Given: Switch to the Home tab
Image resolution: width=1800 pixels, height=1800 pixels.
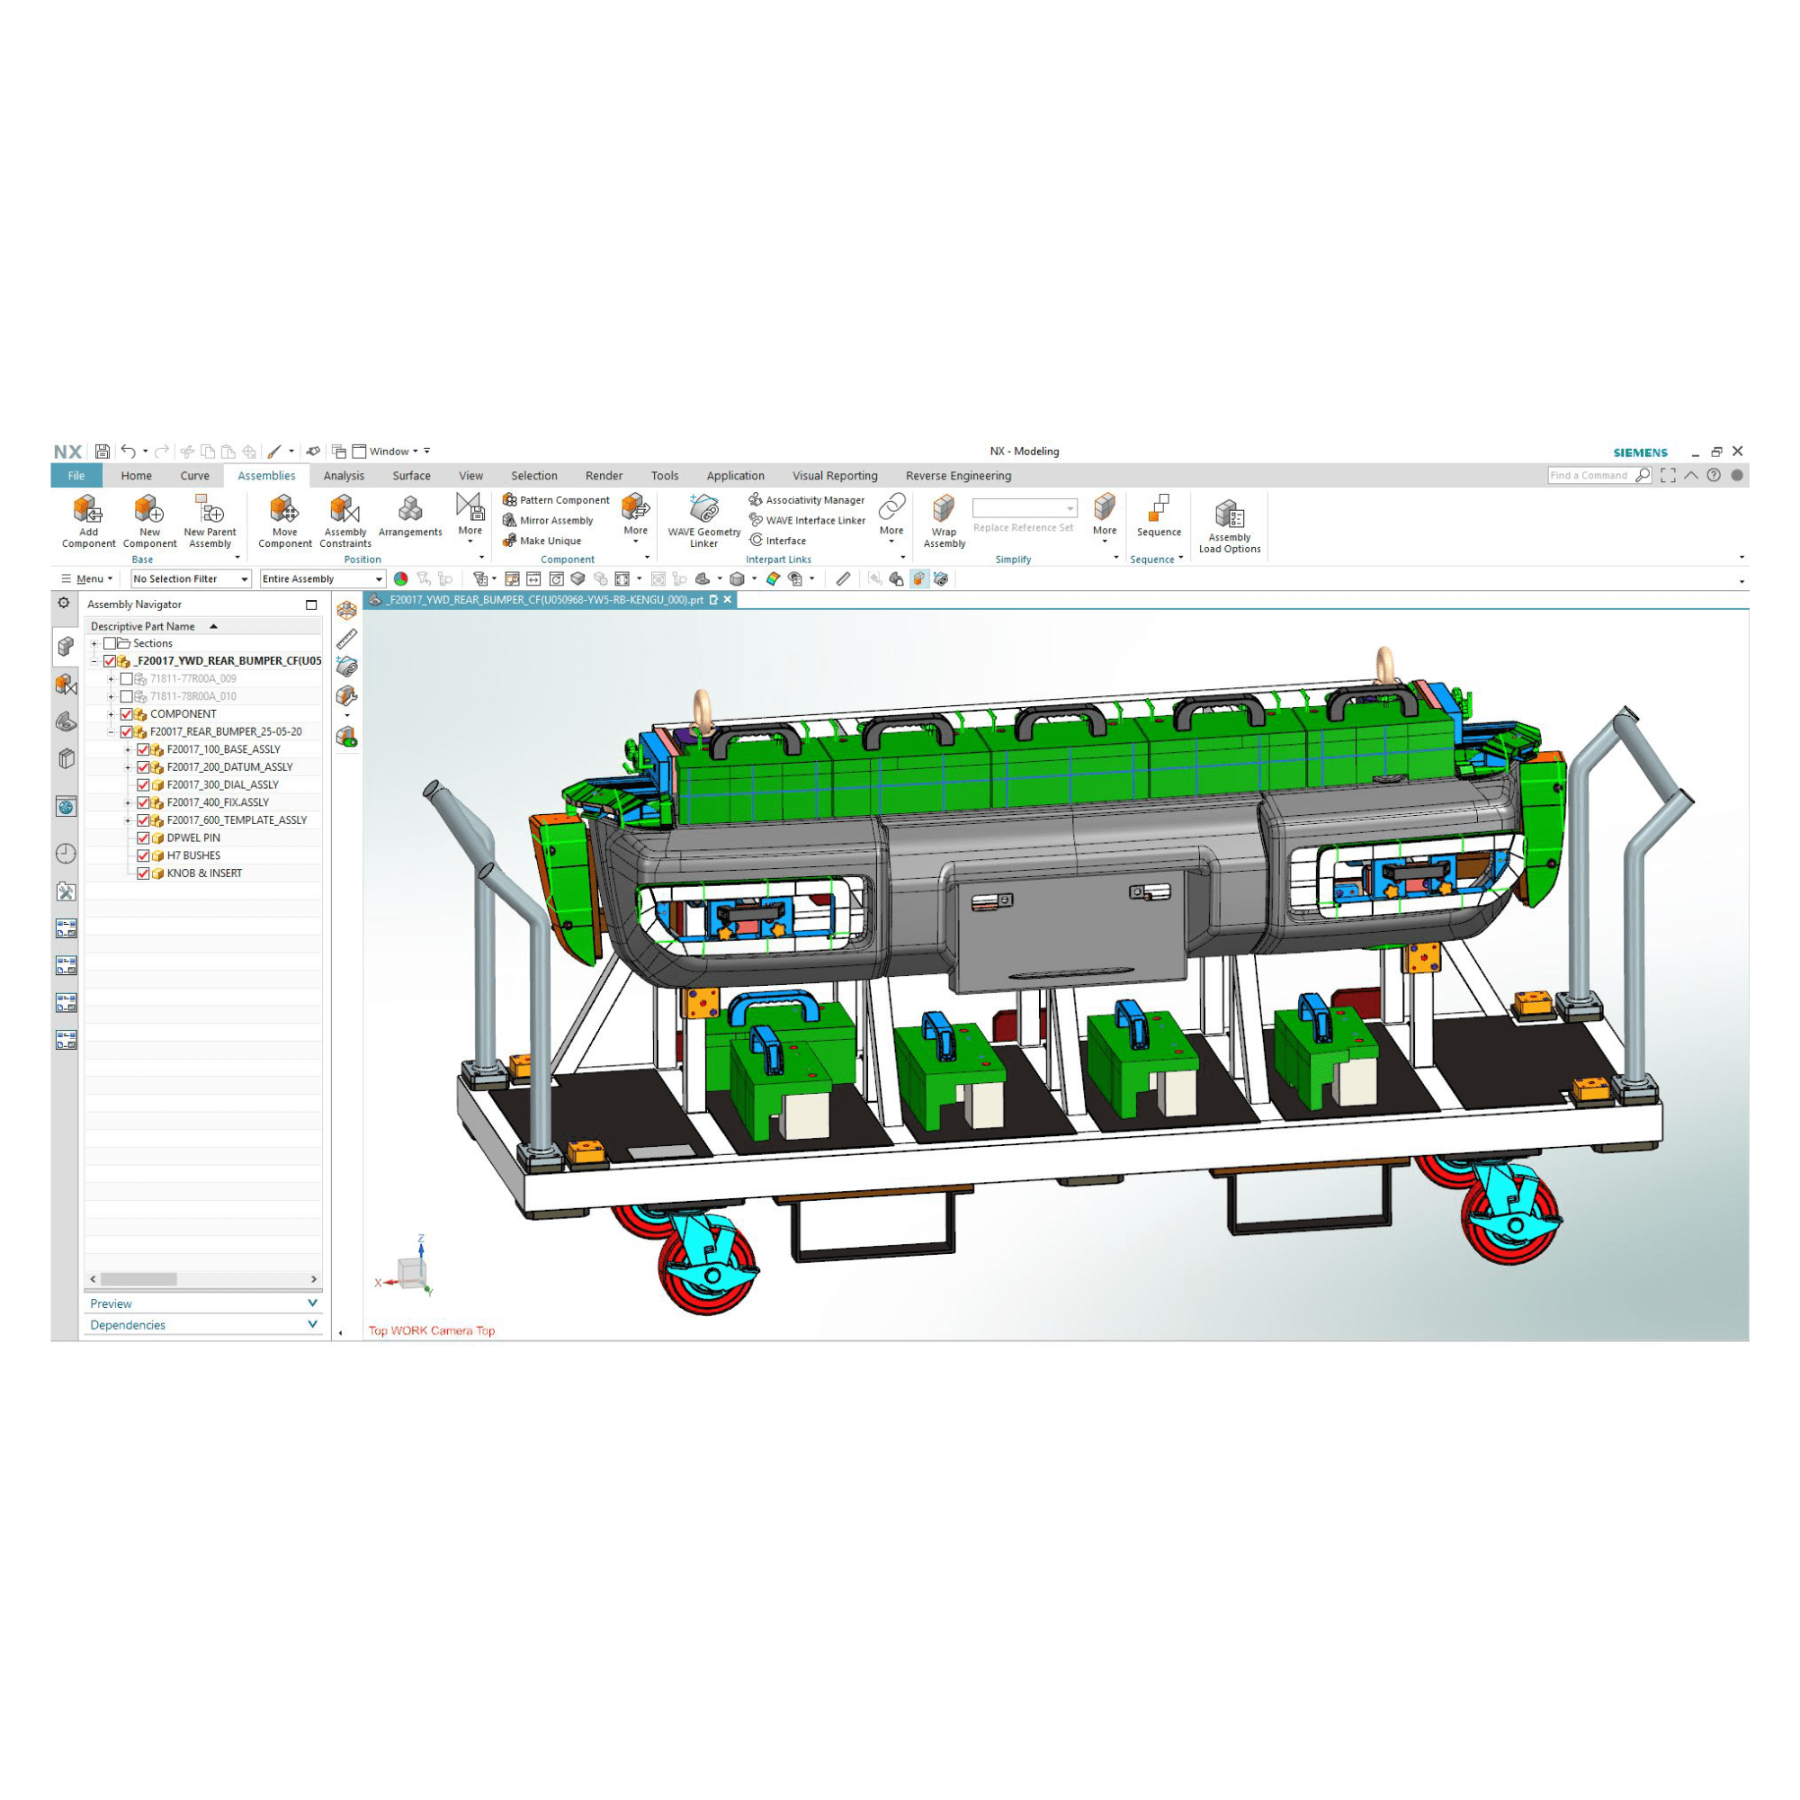Looking at the screenshot, I should pos(136,475).
